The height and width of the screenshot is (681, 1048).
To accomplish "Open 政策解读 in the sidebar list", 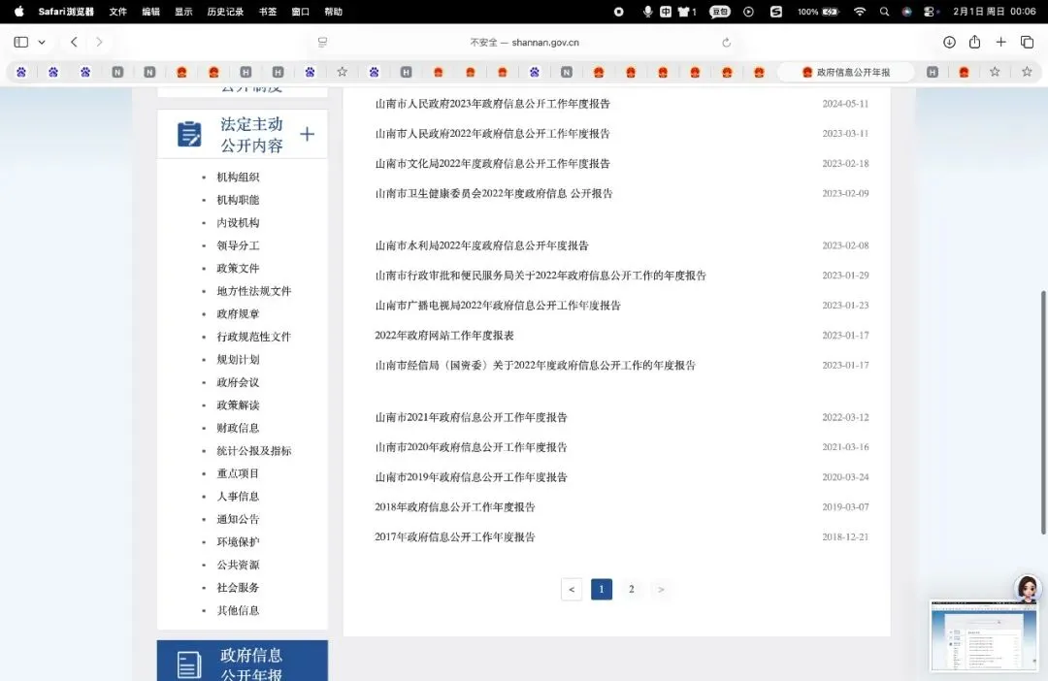I will click(238, 405).
